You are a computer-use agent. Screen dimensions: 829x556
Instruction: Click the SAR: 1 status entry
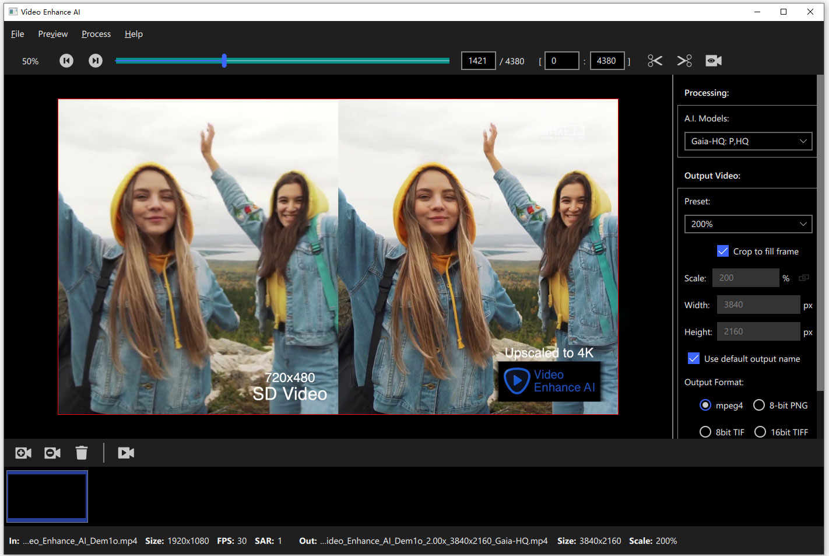pos(268,541)
